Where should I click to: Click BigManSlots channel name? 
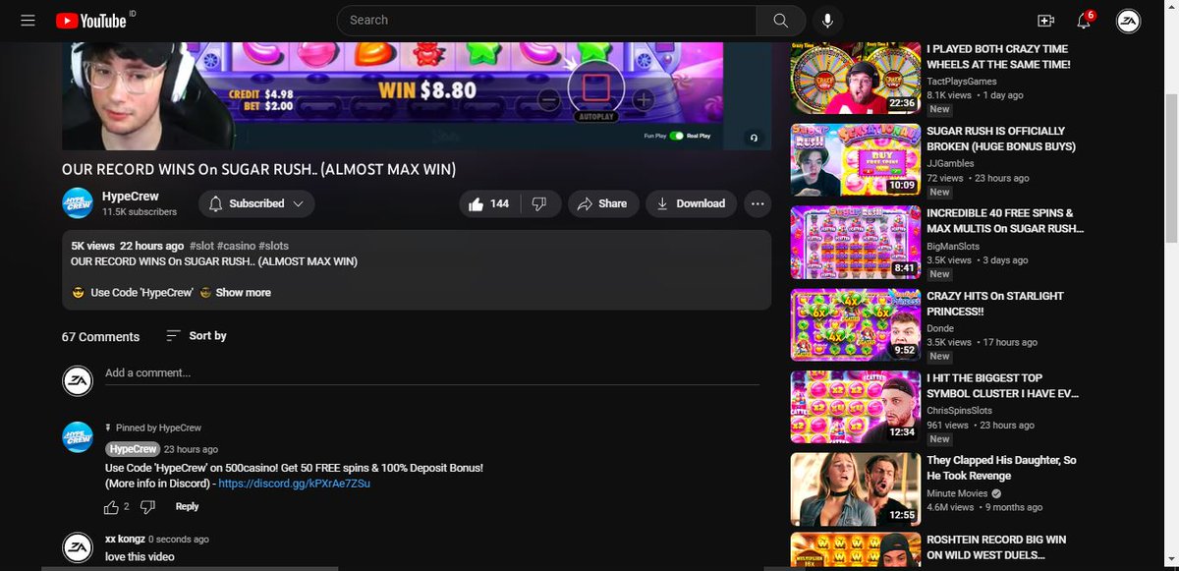(x=954, y=246)
